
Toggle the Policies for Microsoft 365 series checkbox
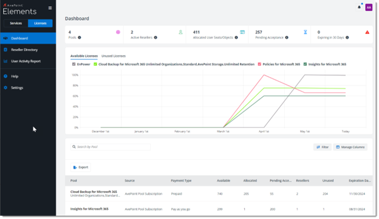[259, 64]
